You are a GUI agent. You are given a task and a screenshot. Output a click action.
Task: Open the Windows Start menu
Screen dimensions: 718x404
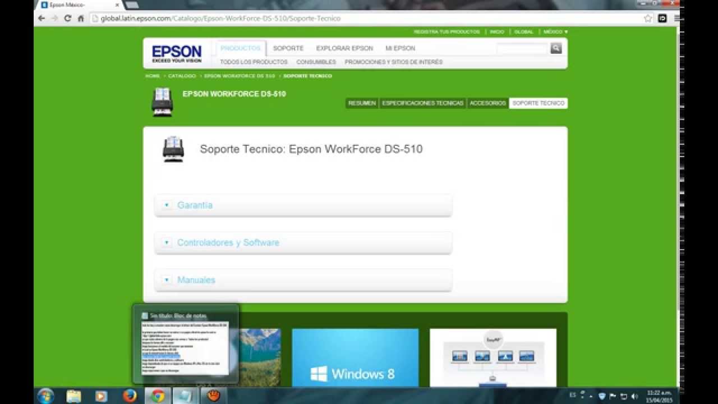[x=45, y=396]
